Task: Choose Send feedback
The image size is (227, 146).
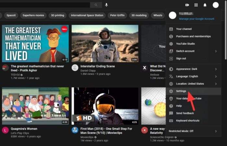Action: coord(193,113)
